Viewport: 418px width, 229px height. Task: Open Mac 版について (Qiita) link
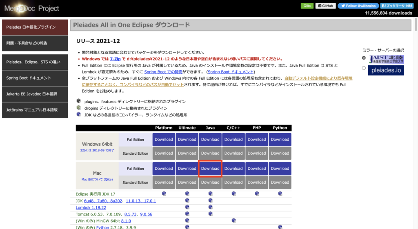pos(97,180)
